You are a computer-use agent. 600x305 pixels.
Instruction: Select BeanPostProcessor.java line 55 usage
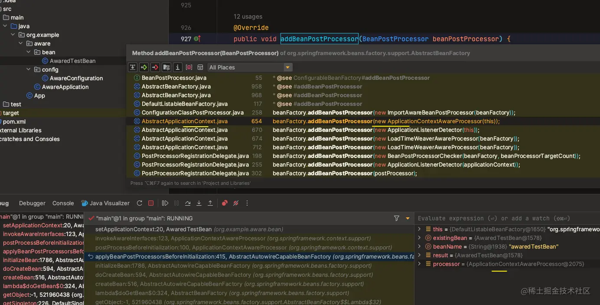point(363,78)
